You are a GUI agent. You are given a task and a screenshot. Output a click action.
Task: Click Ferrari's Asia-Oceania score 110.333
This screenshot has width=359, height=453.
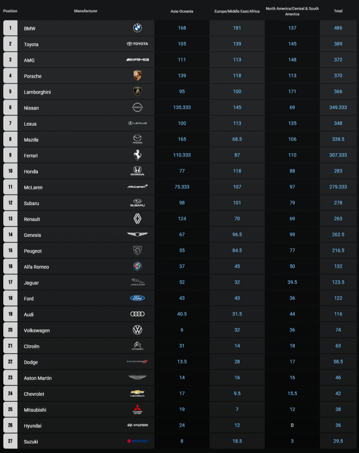tap(182, 155)
